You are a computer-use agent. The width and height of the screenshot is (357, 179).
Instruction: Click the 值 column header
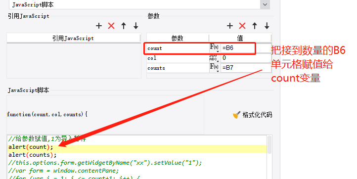point(240,38)
